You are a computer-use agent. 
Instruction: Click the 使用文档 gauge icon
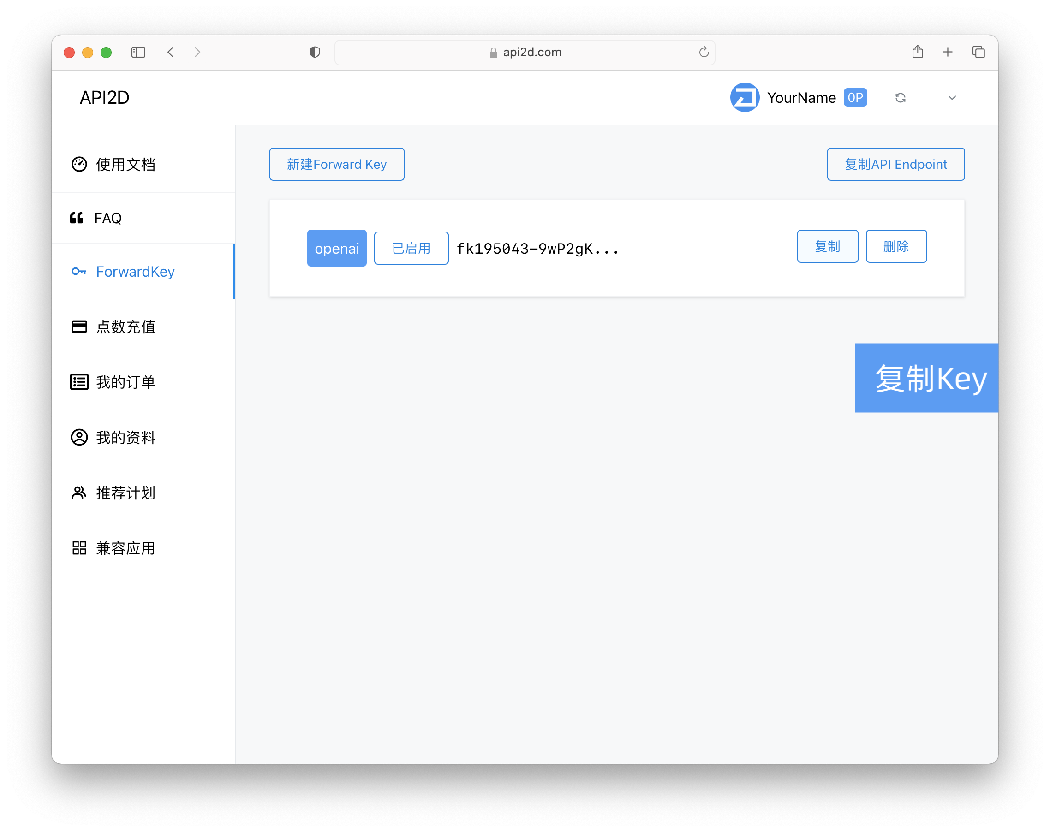point(79,165)
